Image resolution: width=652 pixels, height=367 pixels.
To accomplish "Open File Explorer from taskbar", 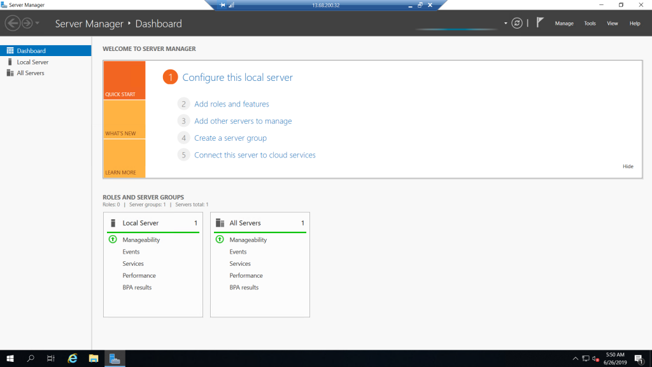I will point(94,358).
